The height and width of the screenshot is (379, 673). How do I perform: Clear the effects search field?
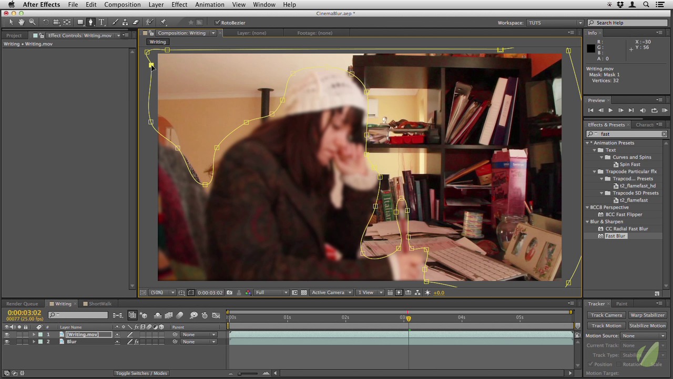664,134
